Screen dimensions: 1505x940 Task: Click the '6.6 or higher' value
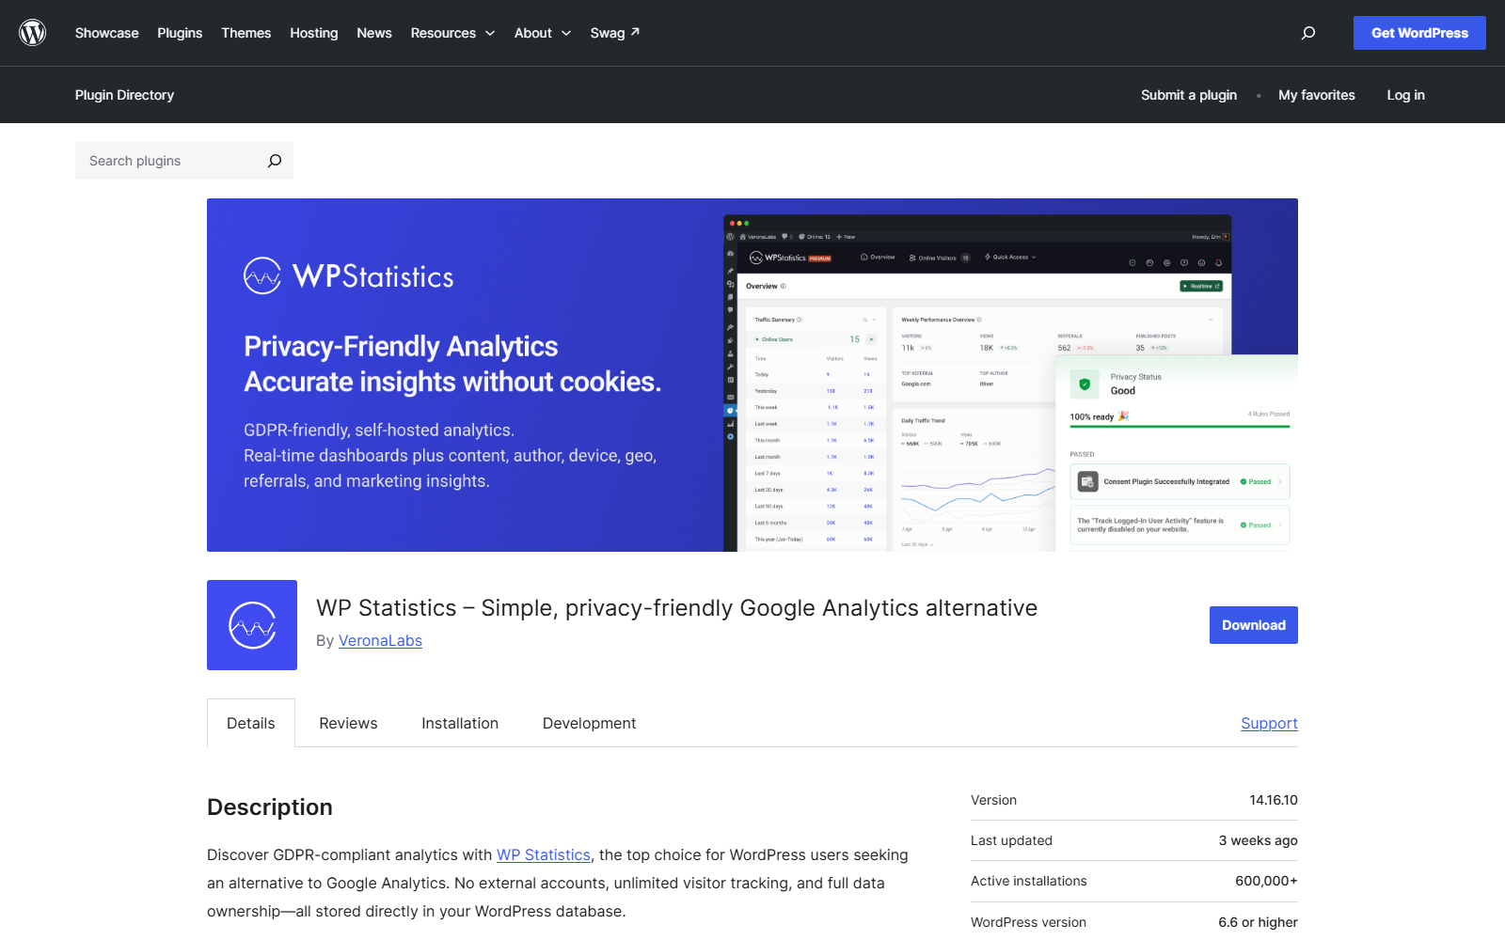[1258, 922]
